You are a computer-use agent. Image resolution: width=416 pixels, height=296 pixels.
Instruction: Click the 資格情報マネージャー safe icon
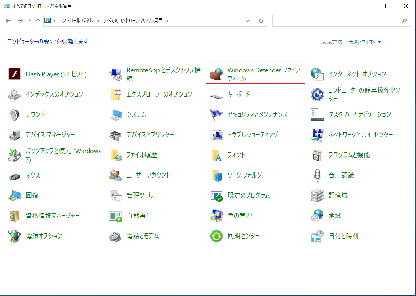pyautogui.click(x=14, y=216)
